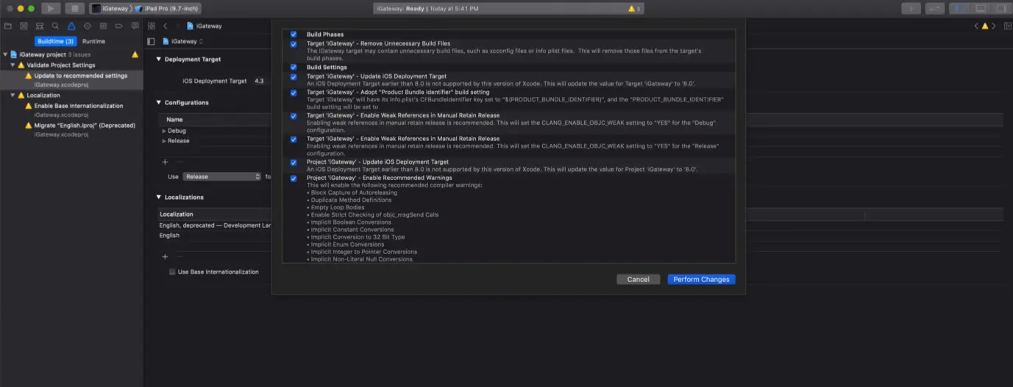Select Migrate English.lproj (Deprecated) issue

(x=71, y=129)
